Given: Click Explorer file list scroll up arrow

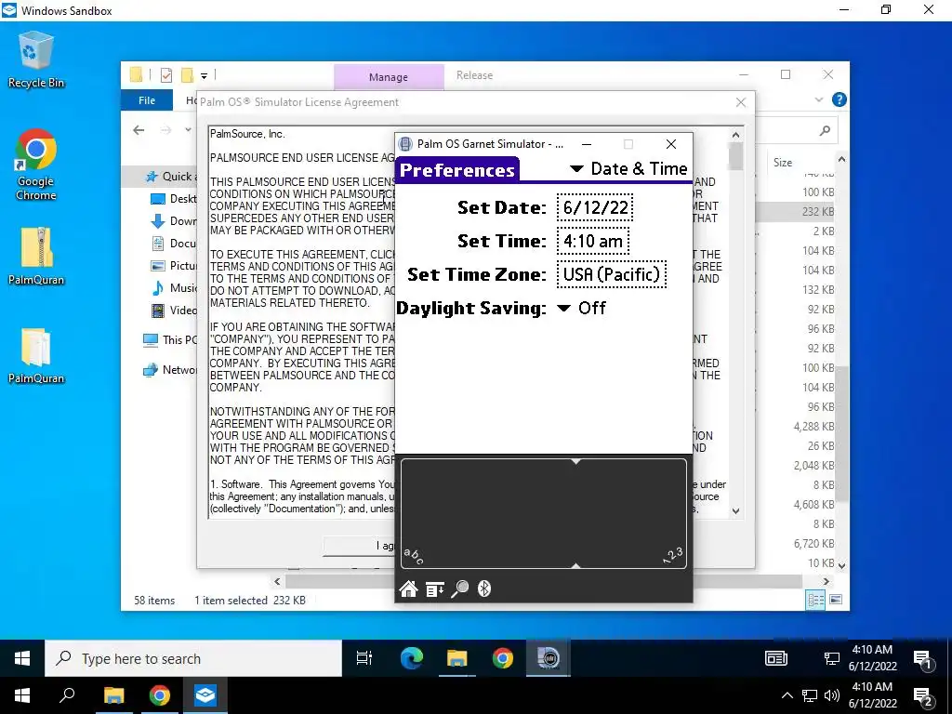Looking at the screenshot, I should [841, 159].
